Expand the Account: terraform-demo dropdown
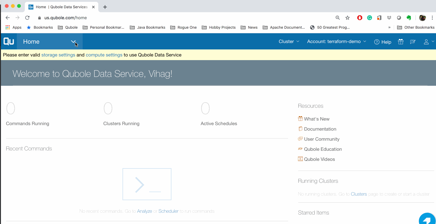The image size is (436, 224). click(337, 42)
